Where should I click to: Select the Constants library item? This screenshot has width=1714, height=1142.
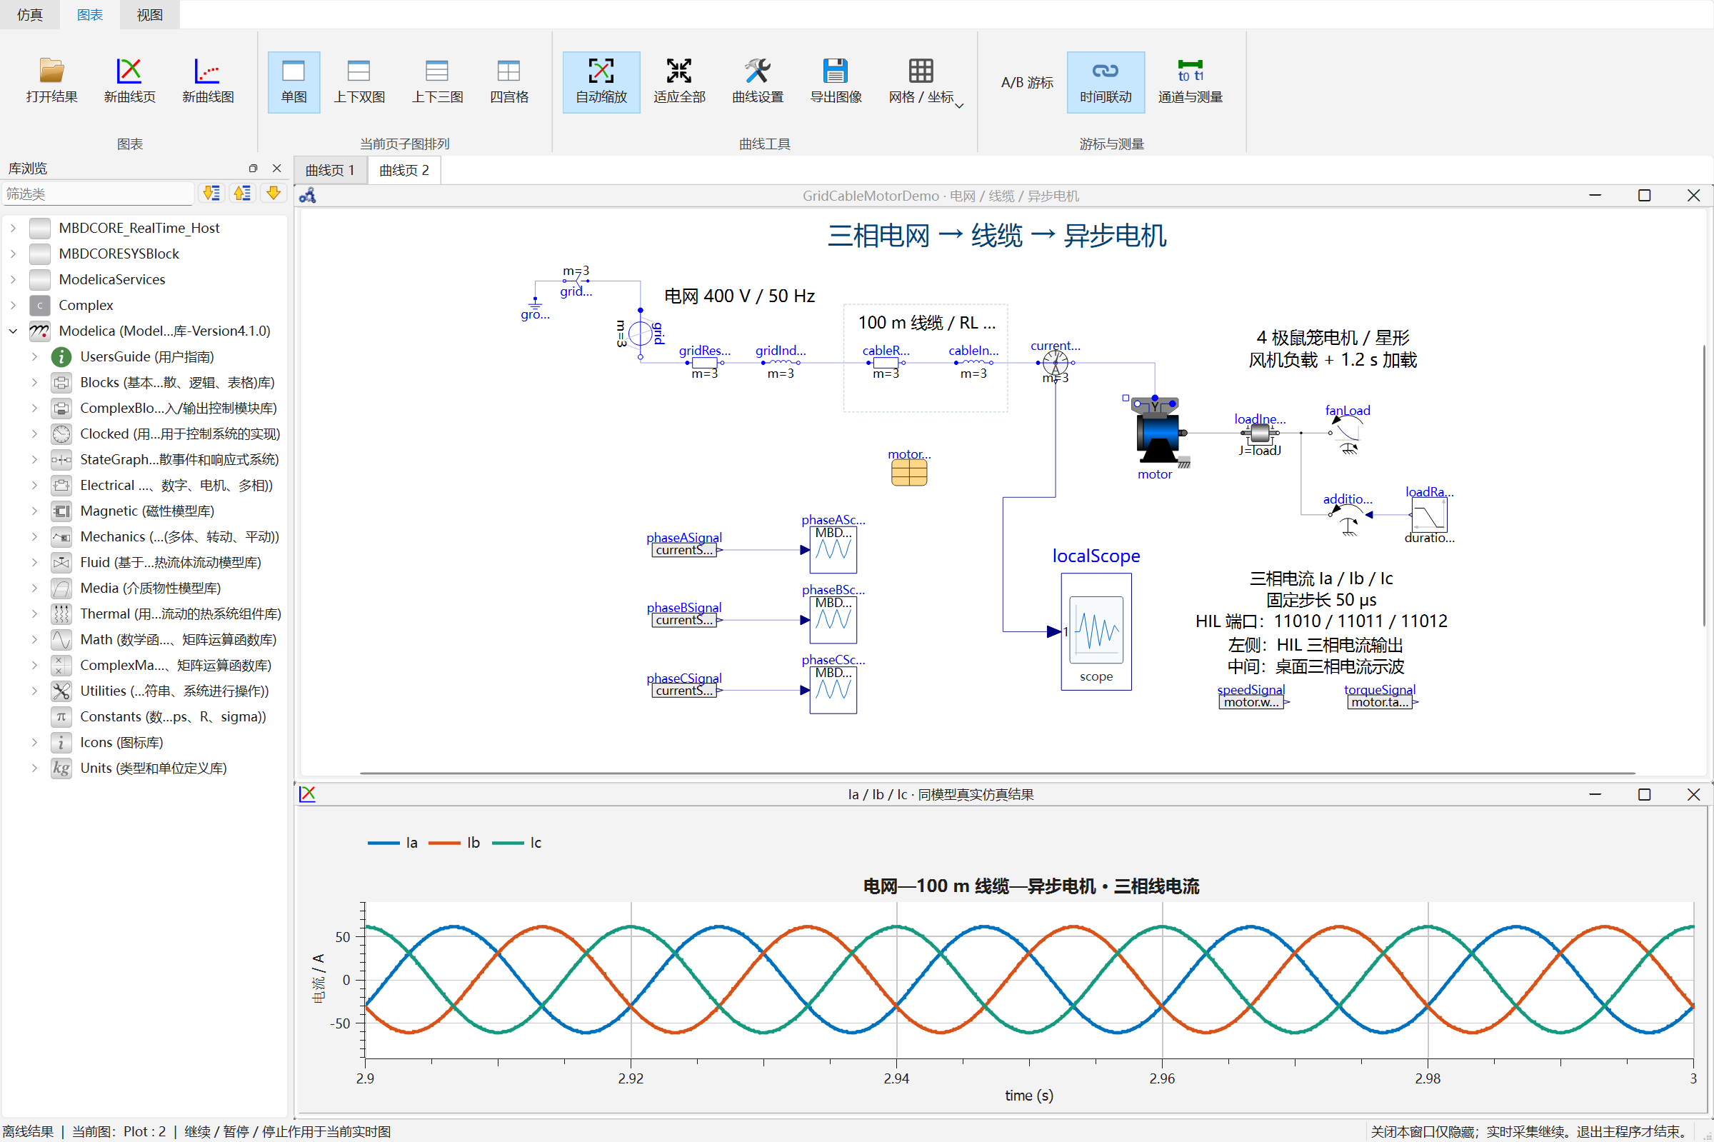(173, 716)
